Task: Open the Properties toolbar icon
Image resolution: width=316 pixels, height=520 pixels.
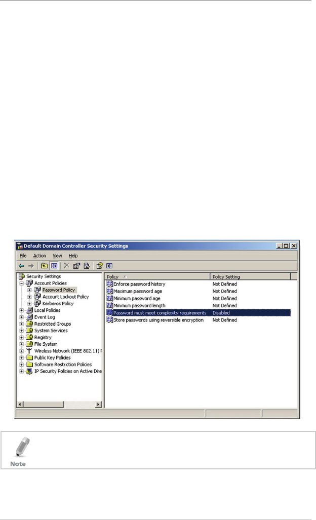Action: pyautogui.click(x=76, y=266)
